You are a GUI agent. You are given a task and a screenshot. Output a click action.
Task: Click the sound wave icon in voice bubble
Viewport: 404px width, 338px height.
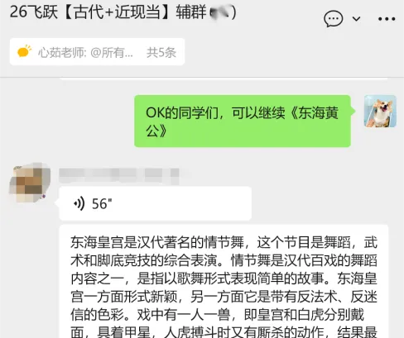click(x=79, y=204)
